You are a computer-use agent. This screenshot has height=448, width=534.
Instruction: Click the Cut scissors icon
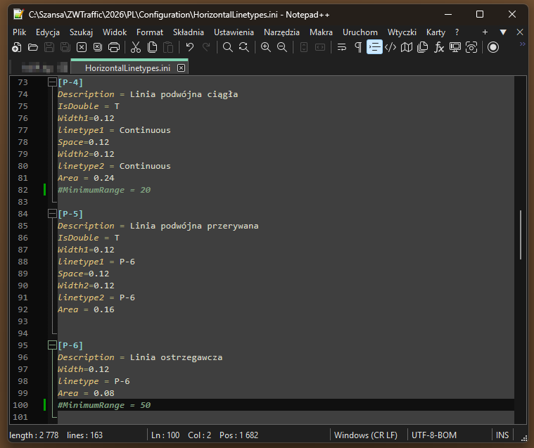tap(135, 47)
